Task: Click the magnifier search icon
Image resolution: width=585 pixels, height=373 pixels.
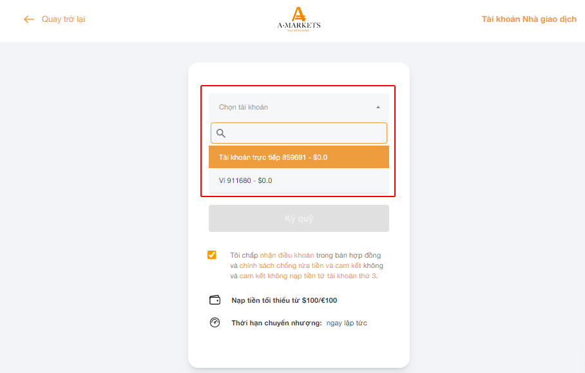Action: [221, 133]
